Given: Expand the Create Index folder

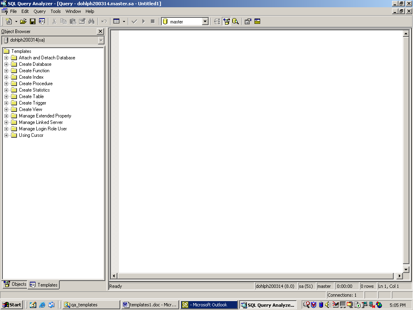Looking at the screenshot, I should tap(6, 77).
